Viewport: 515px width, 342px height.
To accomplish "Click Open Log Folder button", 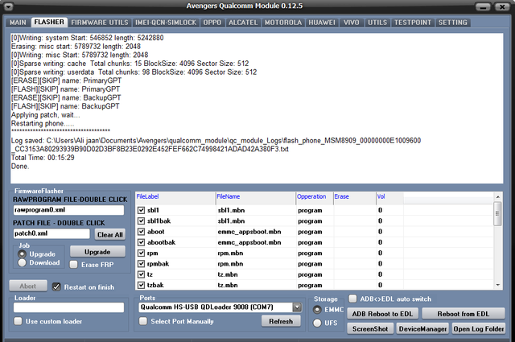I will [x=479, y=329].
